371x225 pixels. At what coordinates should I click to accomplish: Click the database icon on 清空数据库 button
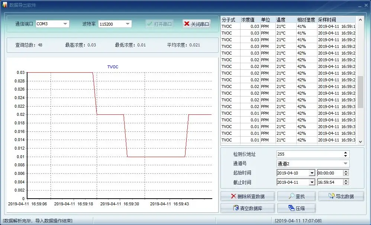point(236,208)
